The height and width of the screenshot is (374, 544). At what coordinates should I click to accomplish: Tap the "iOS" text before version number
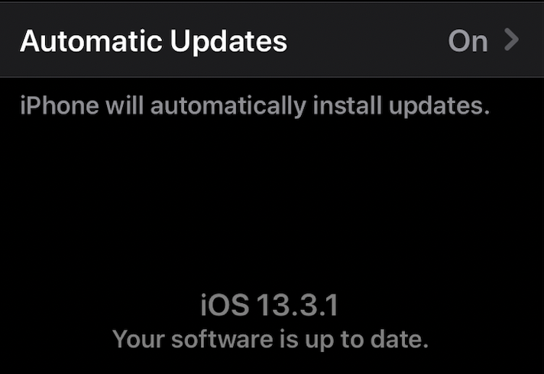click(x=225, y=305)
